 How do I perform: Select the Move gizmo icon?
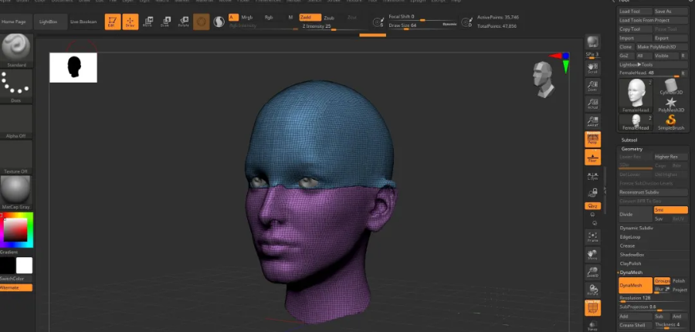click(x=147, y=22)
